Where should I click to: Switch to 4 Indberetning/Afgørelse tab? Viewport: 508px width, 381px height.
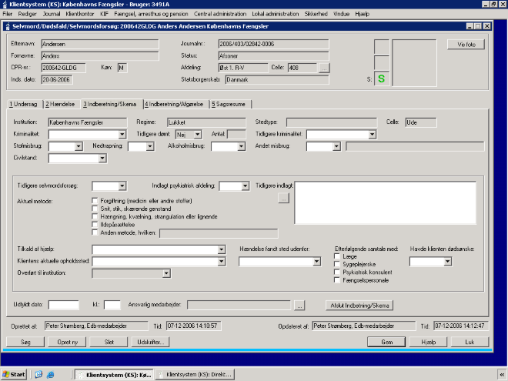click(164, 104)
